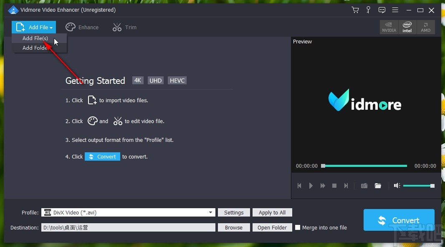Select Add File(s) menu entry
Image resolution: width=445 pixels, height=247 pixels.
click(39, 38)
